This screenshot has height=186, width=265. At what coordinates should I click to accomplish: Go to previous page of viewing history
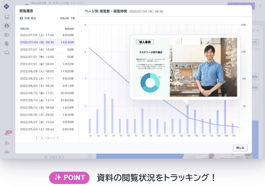point(37,138)
